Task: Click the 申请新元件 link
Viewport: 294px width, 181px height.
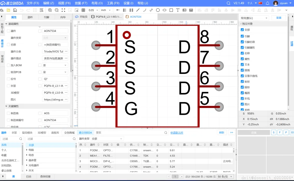Action: (177, 133)
